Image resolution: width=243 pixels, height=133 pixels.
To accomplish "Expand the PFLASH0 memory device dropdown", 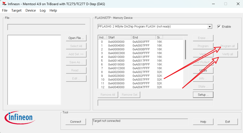I will 210,26.
